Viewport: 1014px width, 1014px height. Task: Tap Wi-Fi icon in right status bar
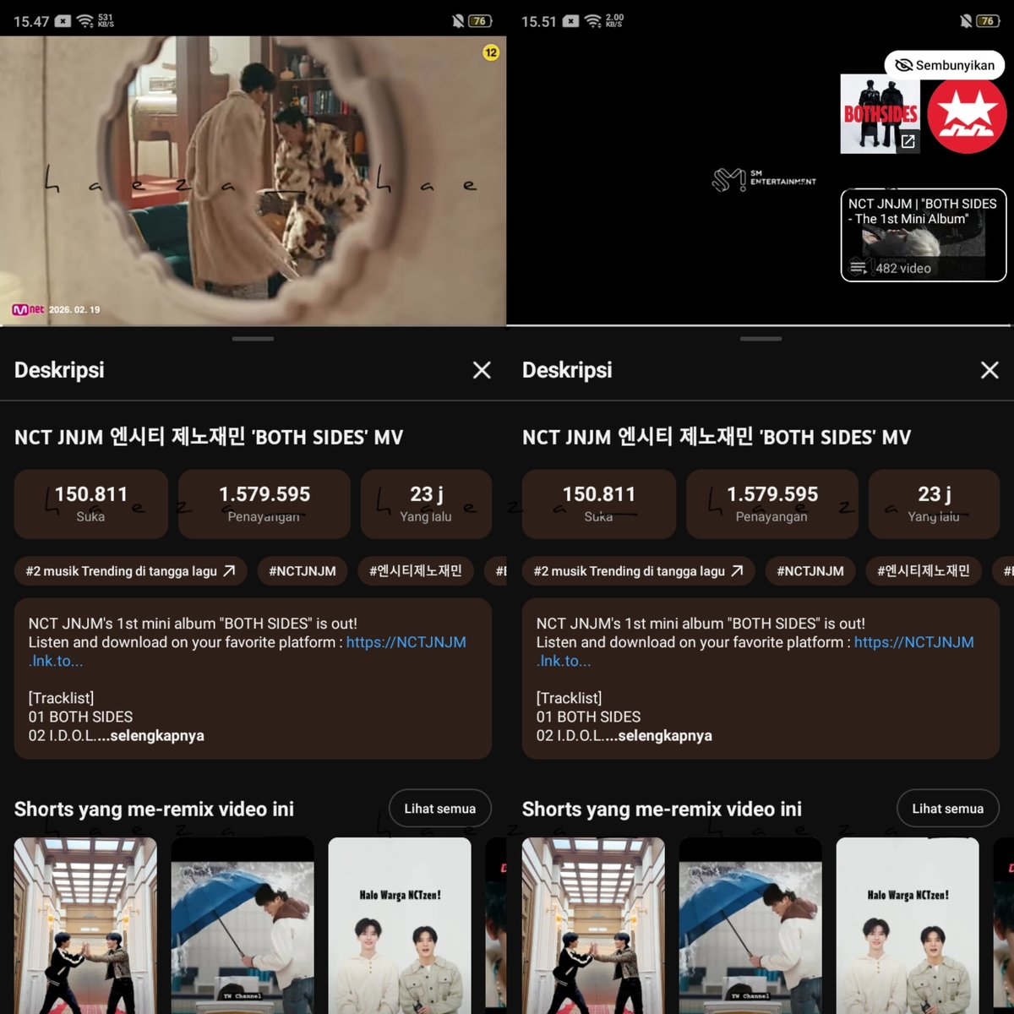click(x=593, y=21)
